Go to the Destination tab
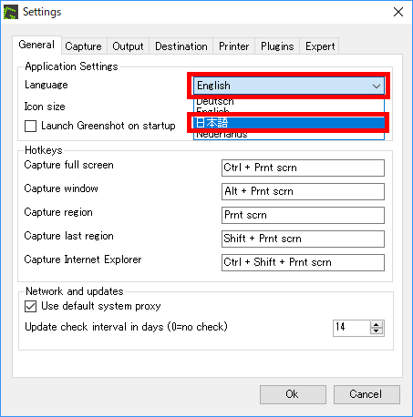 point(181,46)
